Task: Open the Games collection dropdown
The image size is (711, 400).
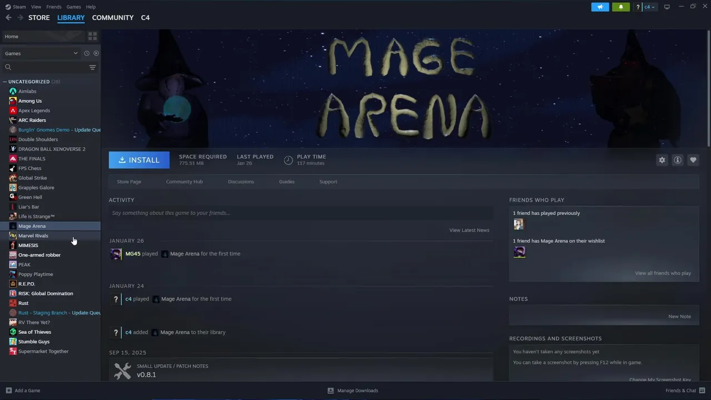Action: click(42, 53)
